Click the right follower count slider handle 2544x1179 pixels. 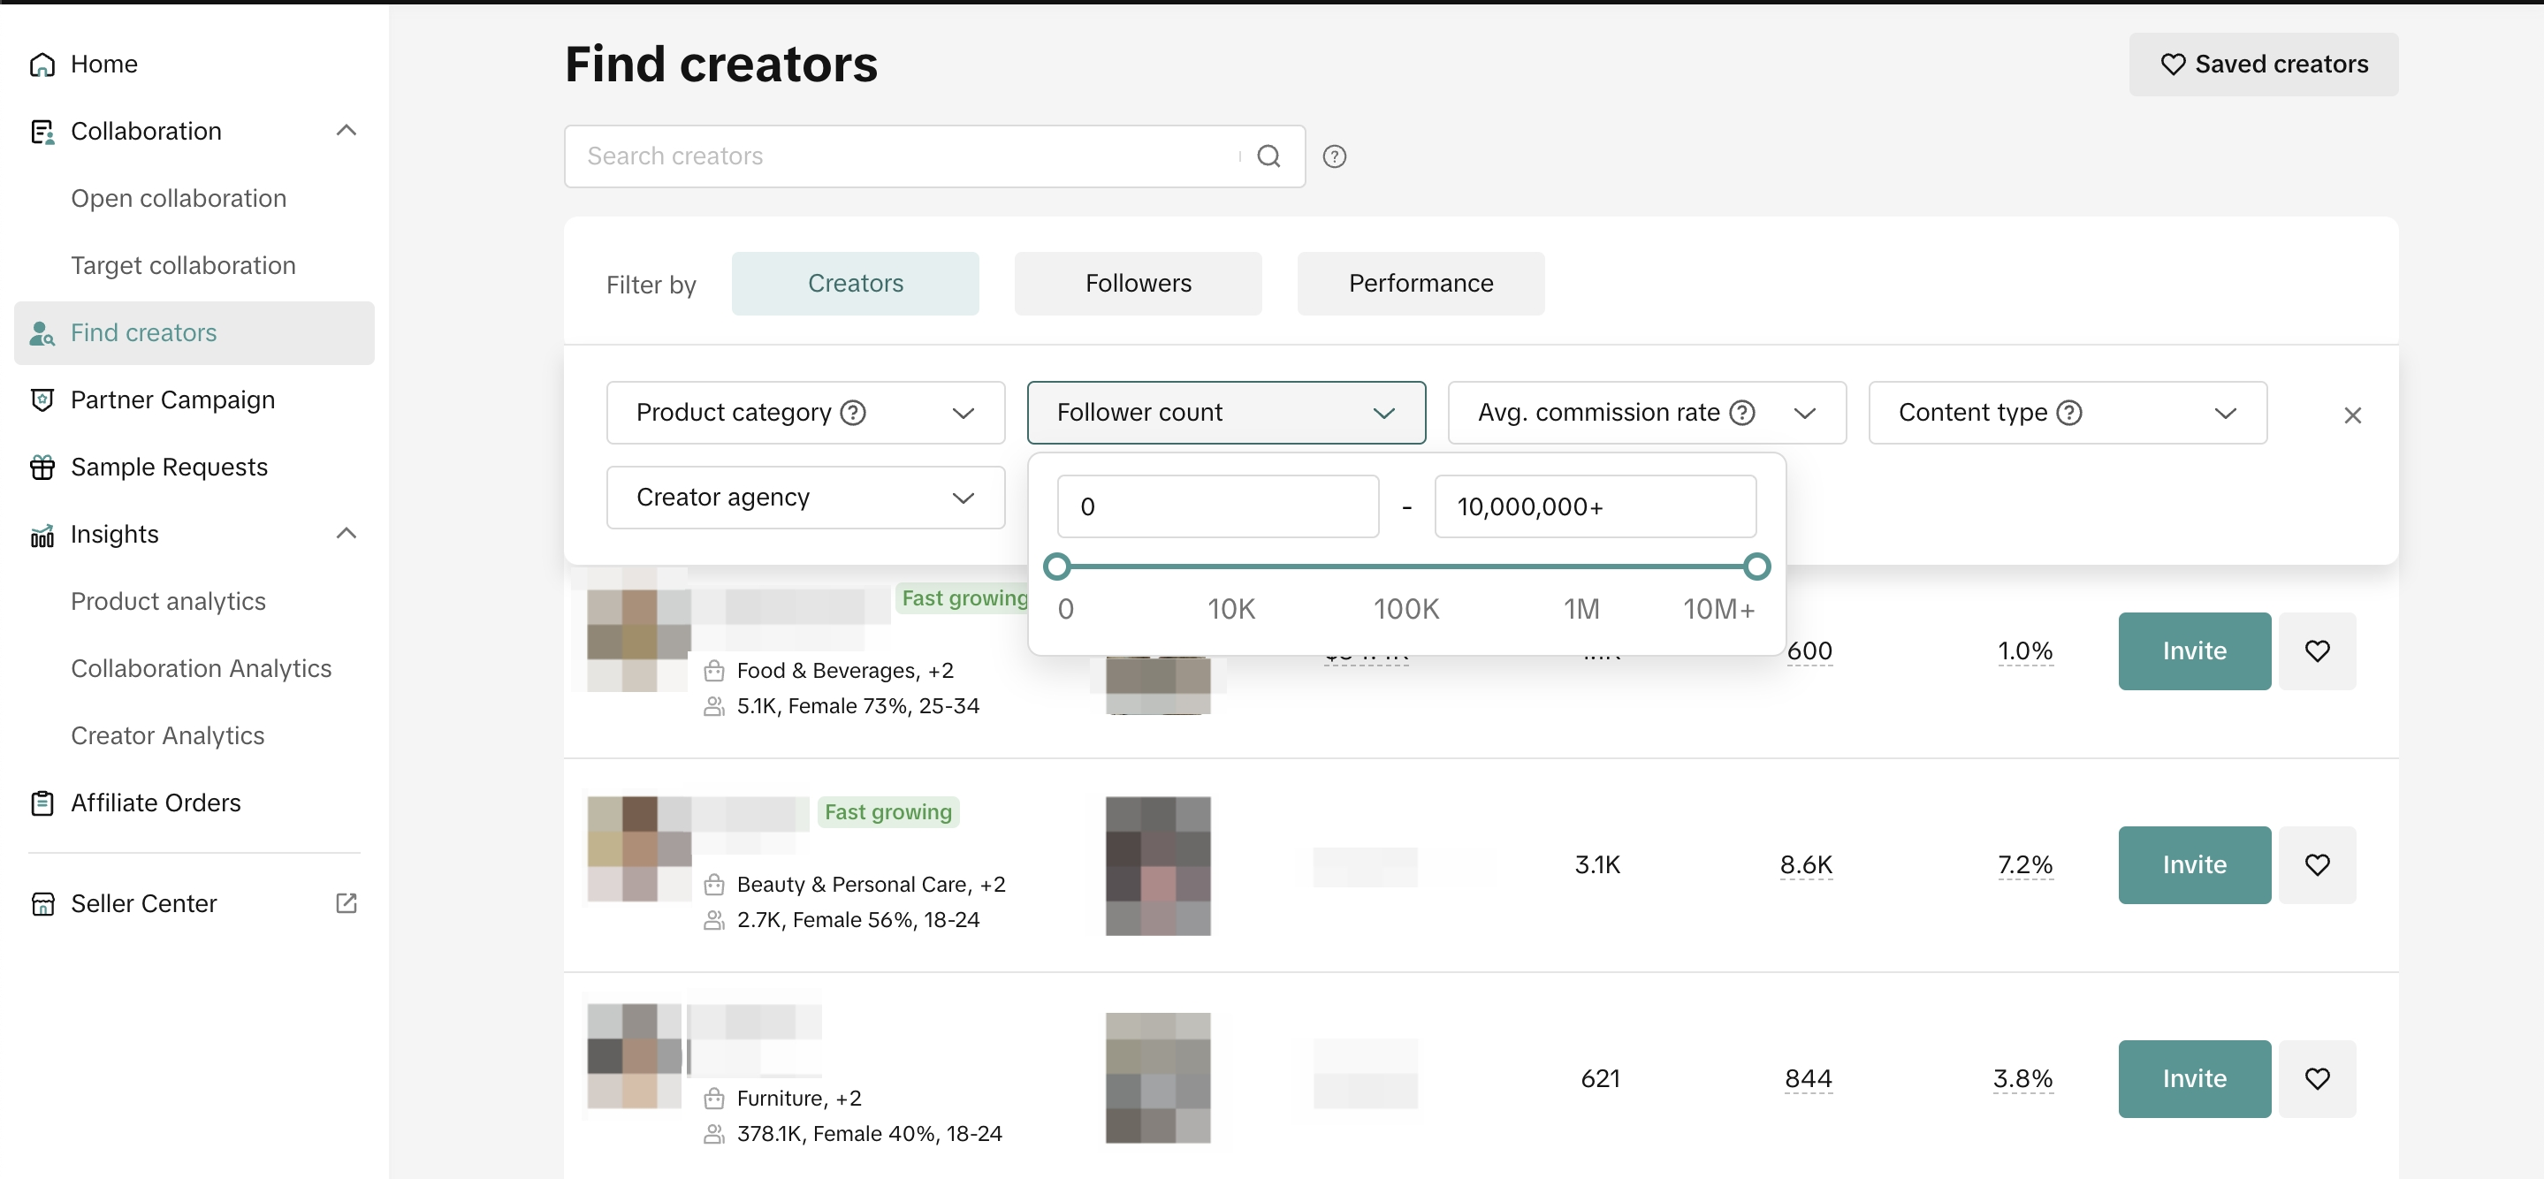[1756, 567]
